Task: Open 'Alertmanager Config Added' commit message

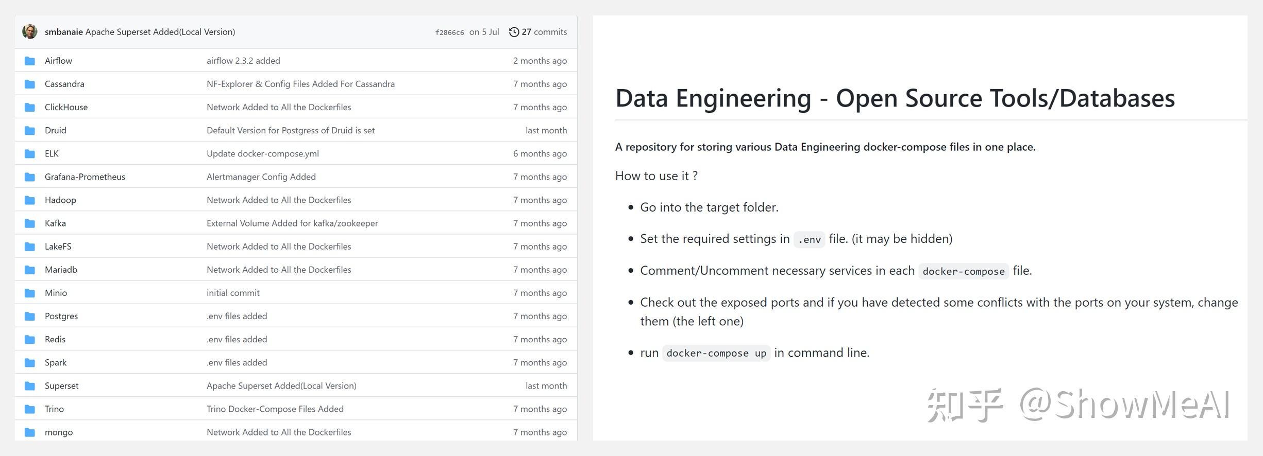Action: point(261,177)
